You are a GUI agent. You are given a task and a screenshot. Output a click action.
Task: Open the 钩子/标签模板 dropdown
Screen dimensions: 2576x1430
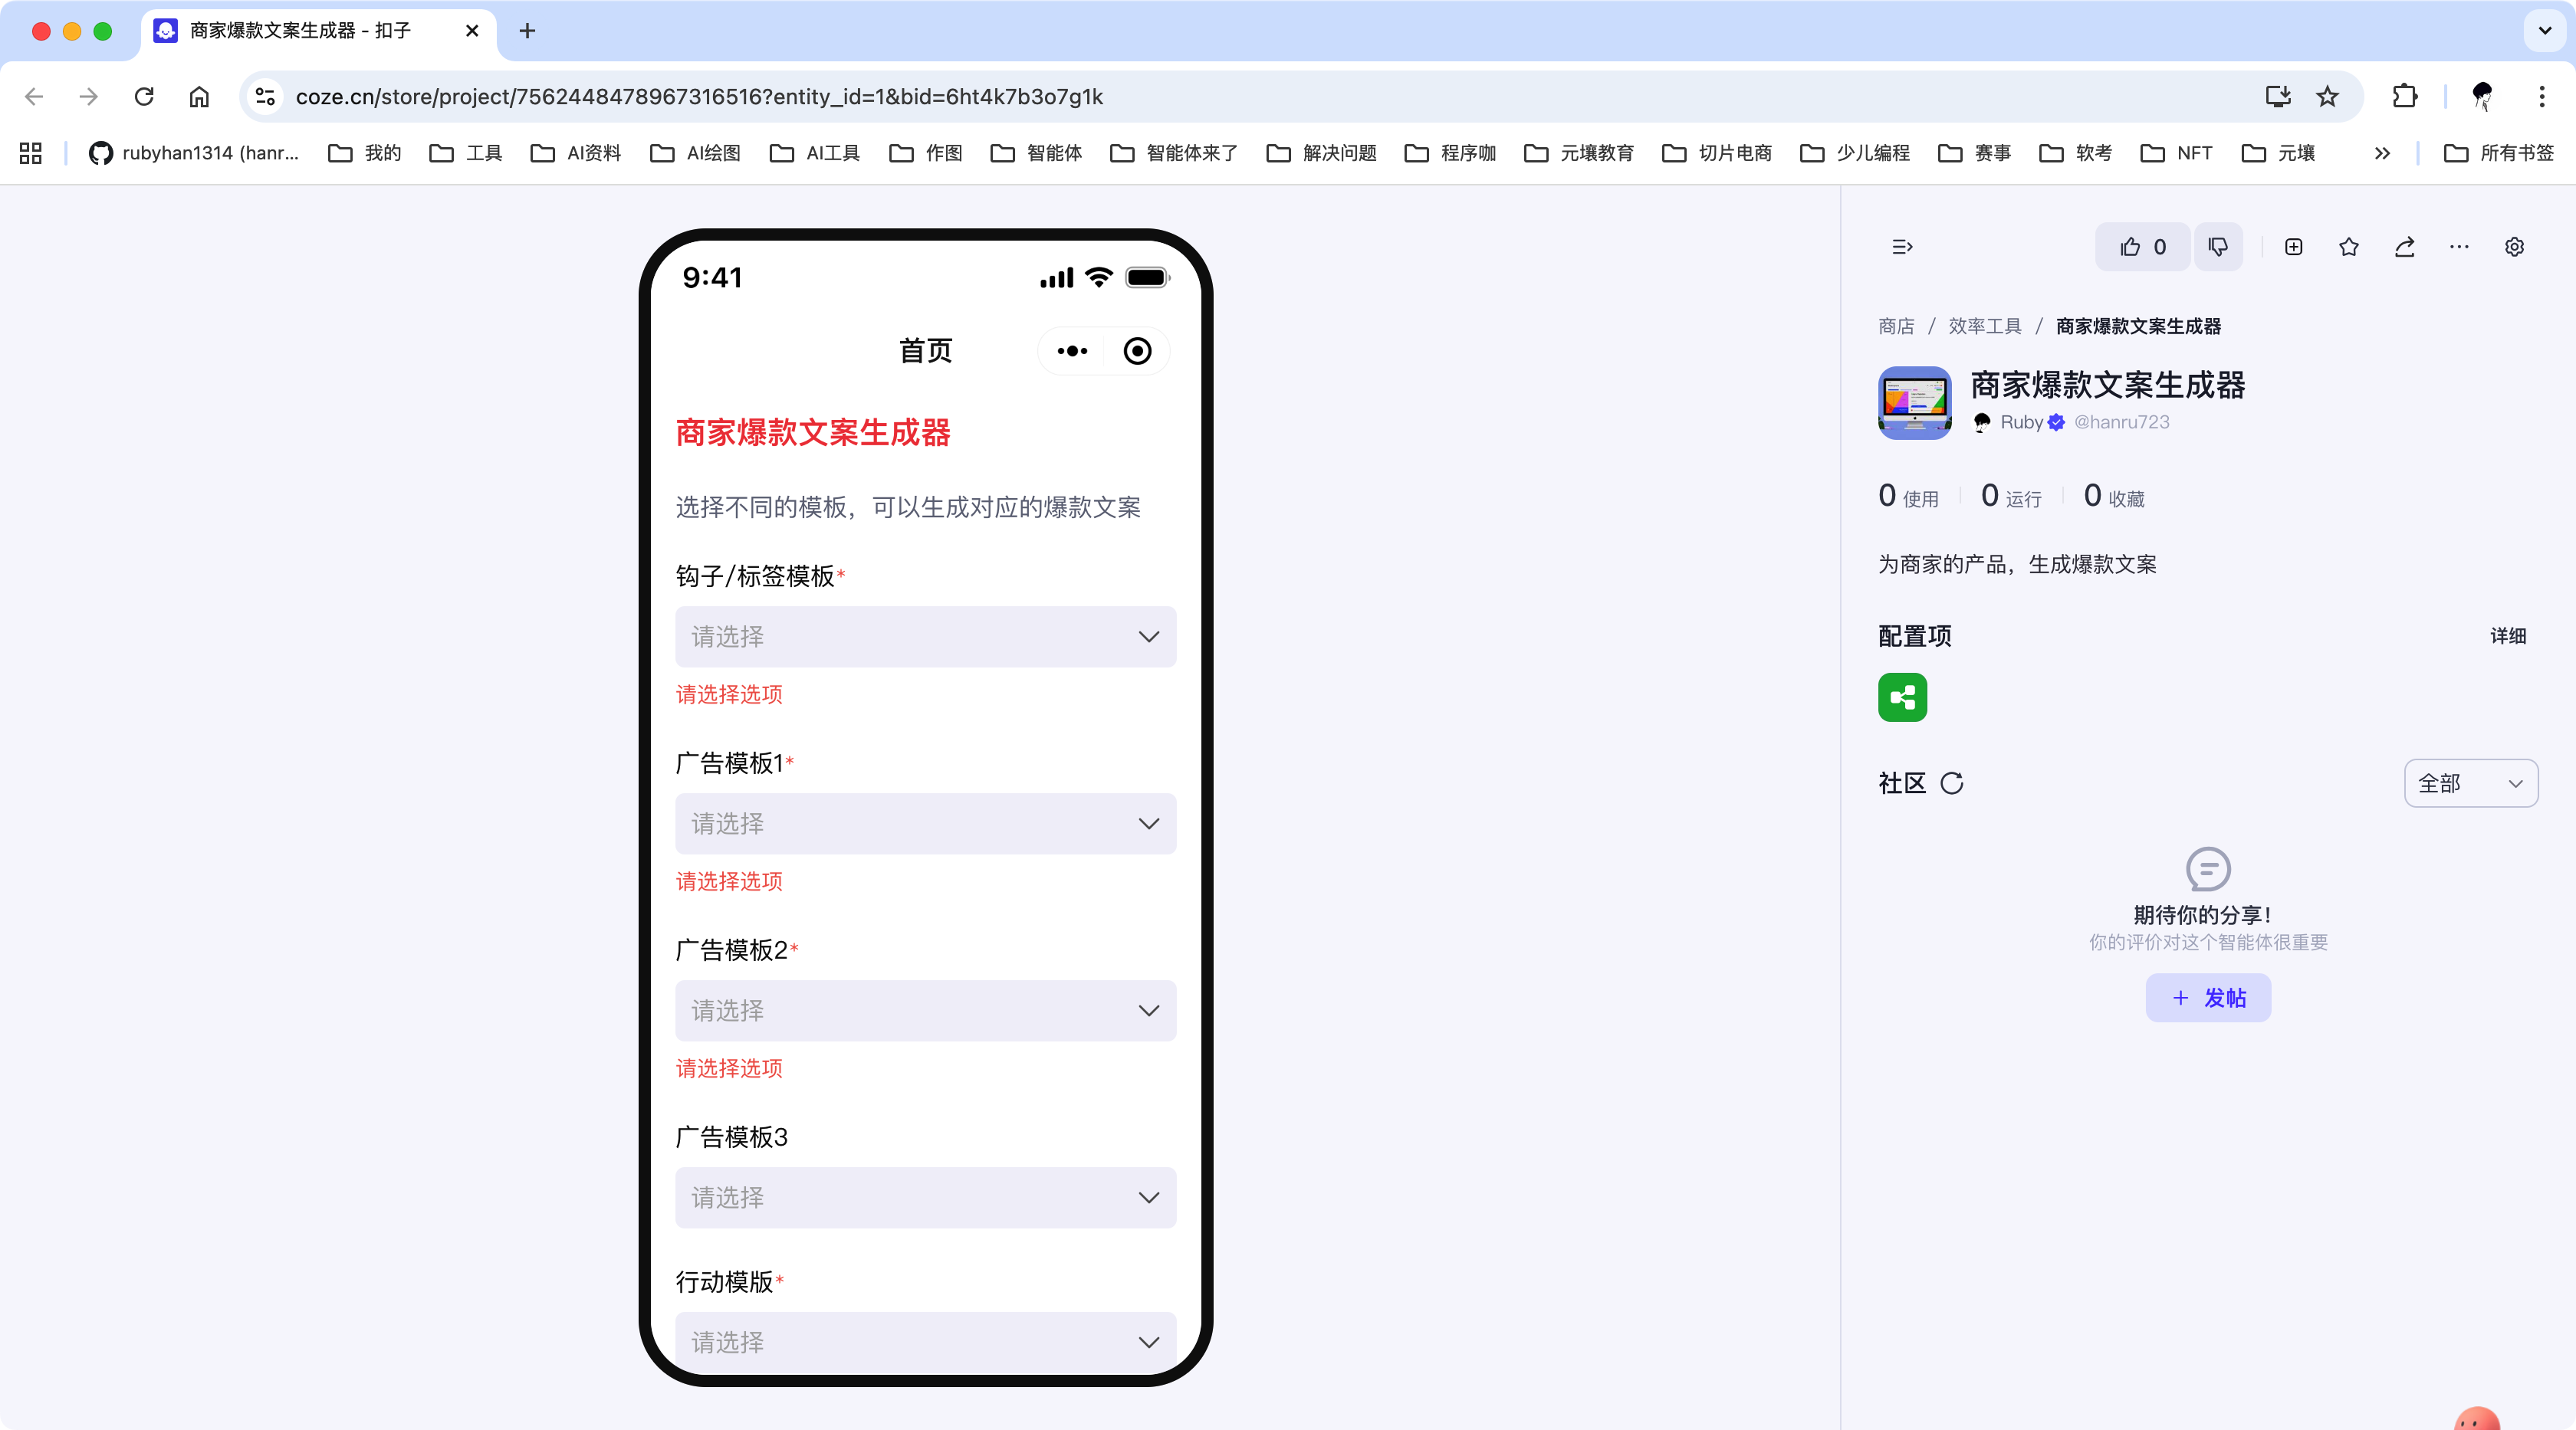pos(925,637)
